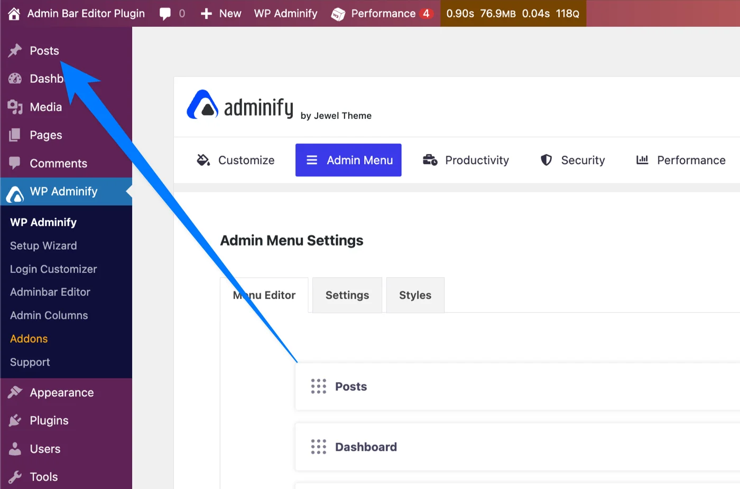
Task: Click the rocket Performance icon in top bar
Action: (337, 13)
